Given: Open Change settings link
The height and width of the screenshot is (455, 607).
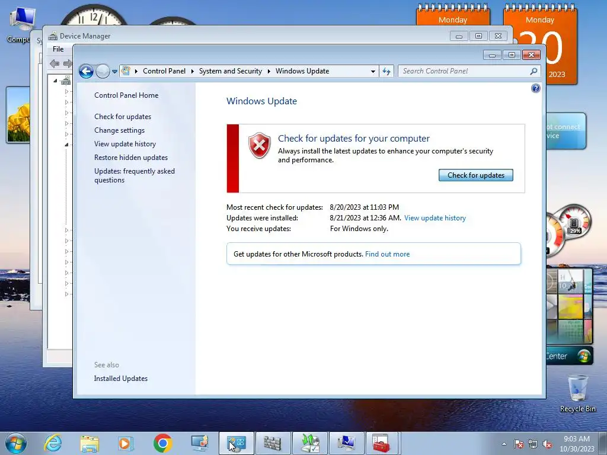Looking at the screenshot, I should coord(119,130).
